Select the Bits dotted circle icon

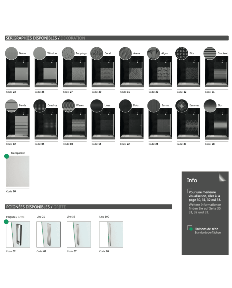pos(182,53)
